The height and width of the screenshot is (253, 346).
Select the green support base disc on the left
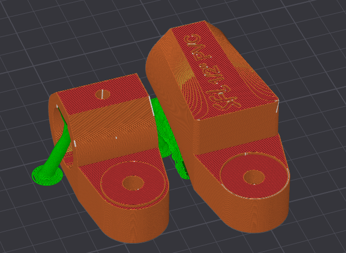tap(45, 176)
